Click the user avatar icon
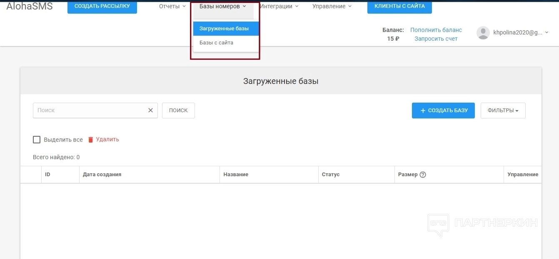This screenshot has width=559, height=259. (x=483, y=33)
